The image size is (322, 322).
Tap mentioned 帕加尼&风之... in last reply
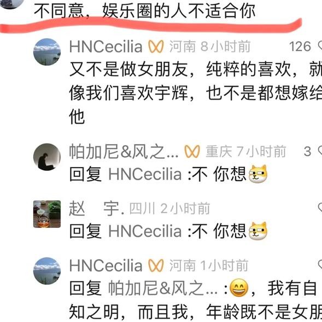pos(163,288)
